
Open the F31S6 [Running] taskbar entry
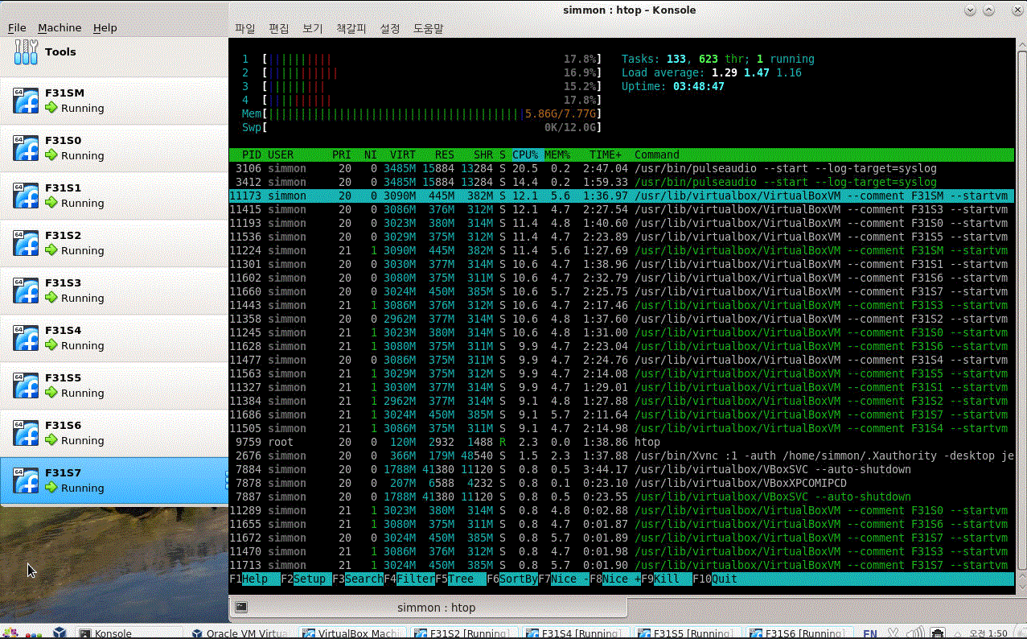800,633
